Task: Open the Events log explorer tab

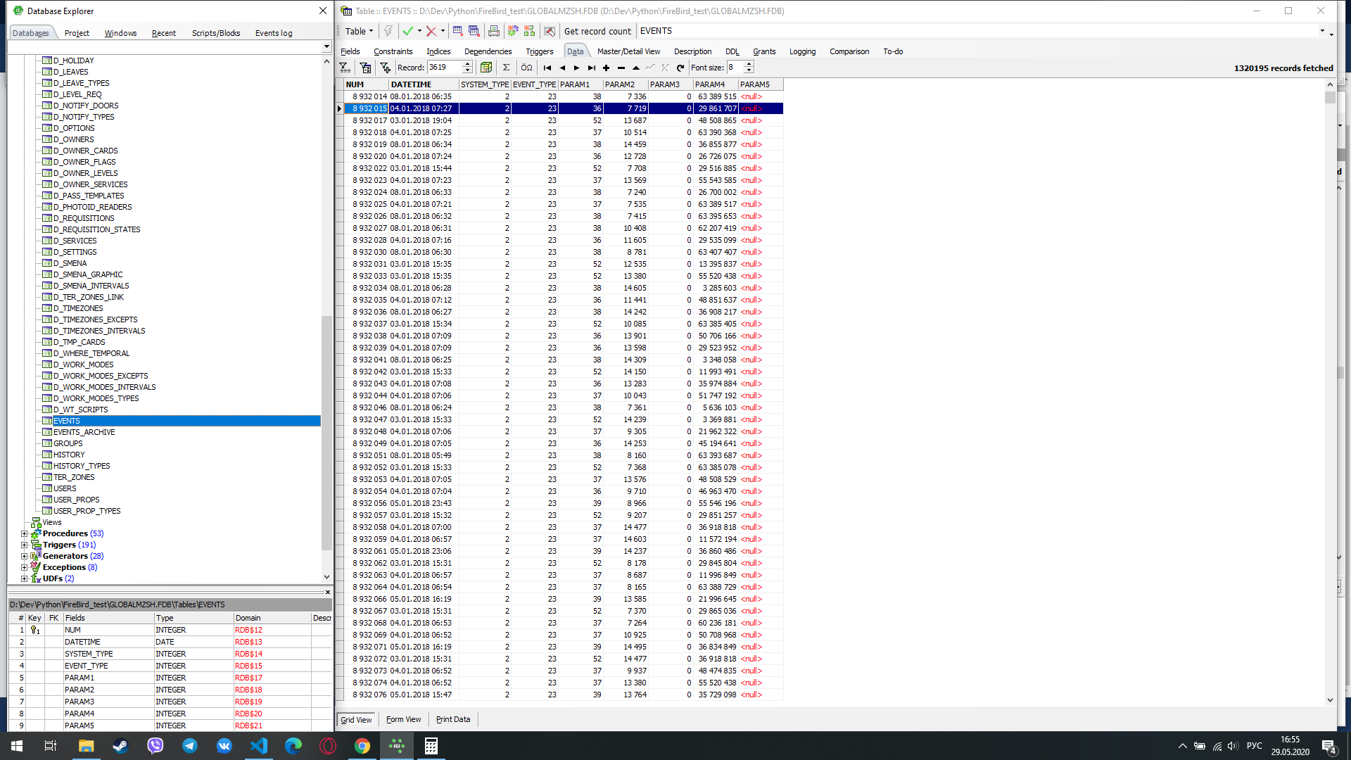Action: [x=274, y=33]
